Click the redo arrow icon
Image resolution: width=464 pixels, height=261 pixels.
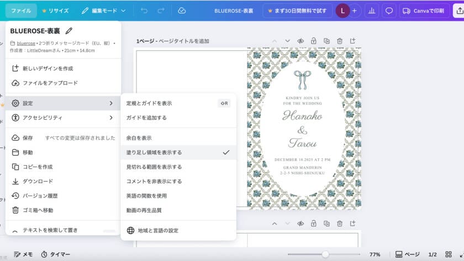tap(161, 10)
